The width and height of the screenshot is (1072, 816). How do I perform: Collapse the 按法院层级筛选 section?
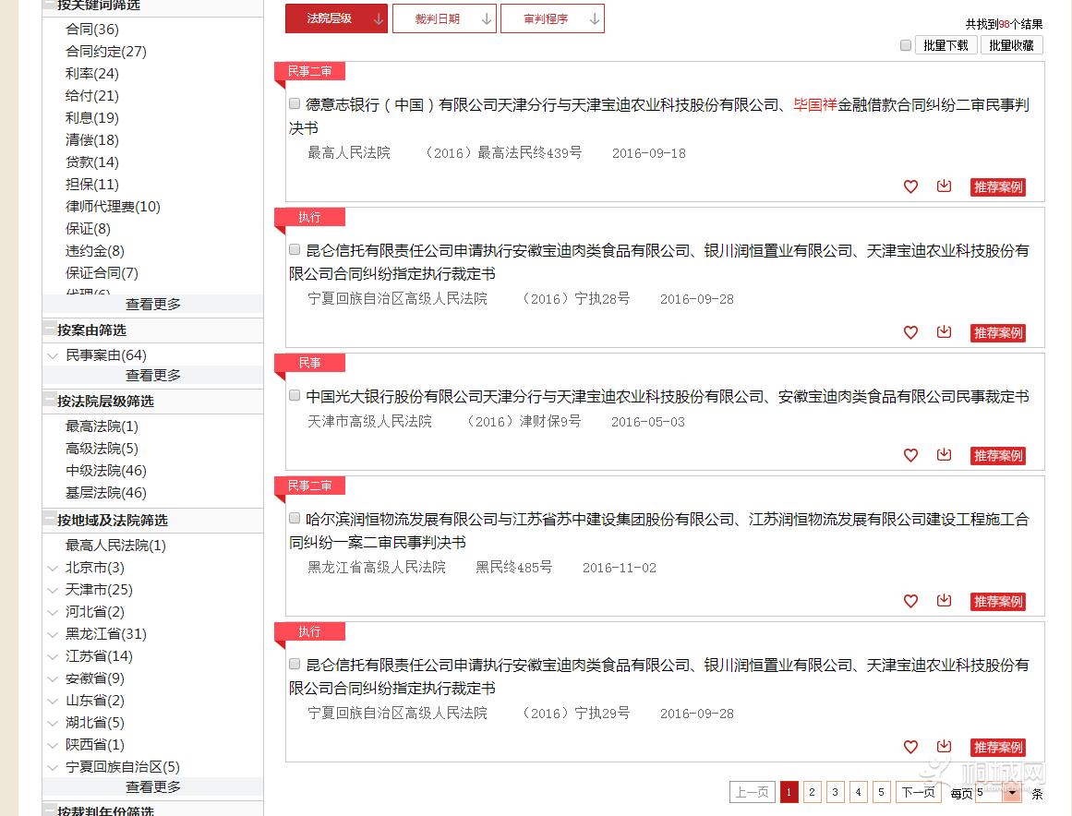(50, 401)
